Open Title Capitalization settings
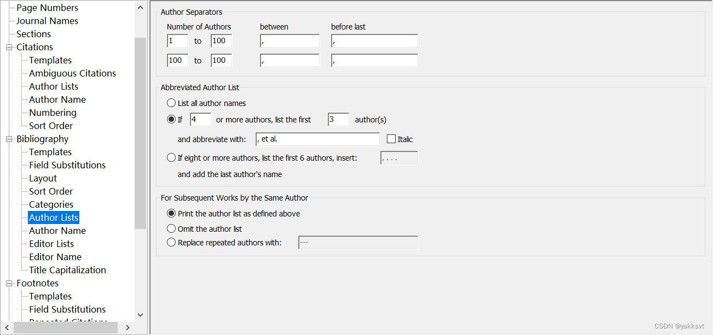The image size is (713, 335). click(x=67, y=270)
